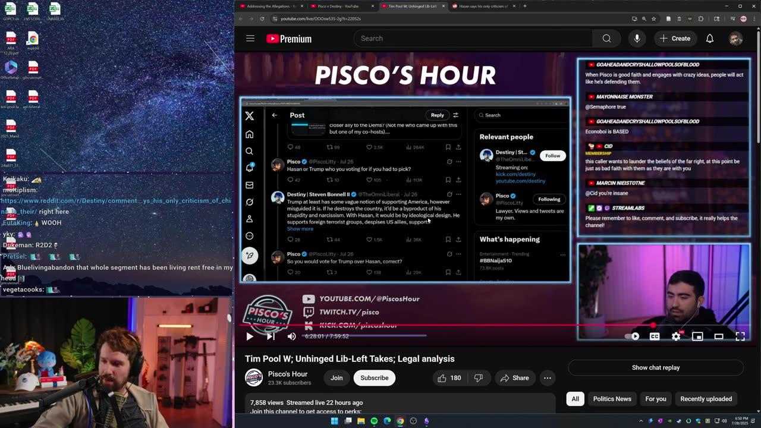Open video player settings gear
Screen dimensions: 761x428
pos(676,336)
